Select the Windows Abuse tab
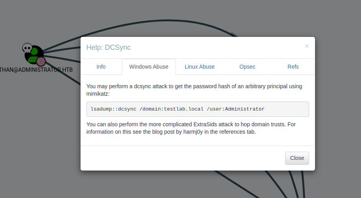This screenshot has width=361, height=198. click(148, 67)
